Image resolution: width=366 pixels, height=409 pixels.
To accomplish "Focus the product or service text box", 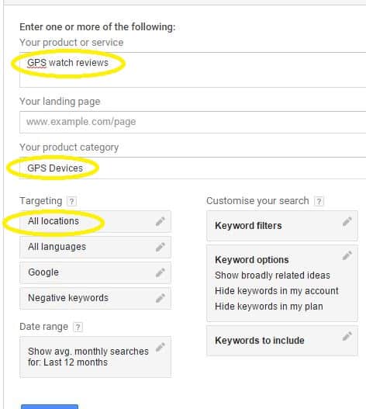I will pos(192,70).
